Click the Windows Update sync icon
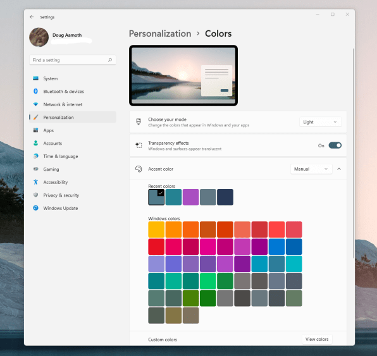Image resolution: width=377 pixels, height=356 pixels. (36, 208)
